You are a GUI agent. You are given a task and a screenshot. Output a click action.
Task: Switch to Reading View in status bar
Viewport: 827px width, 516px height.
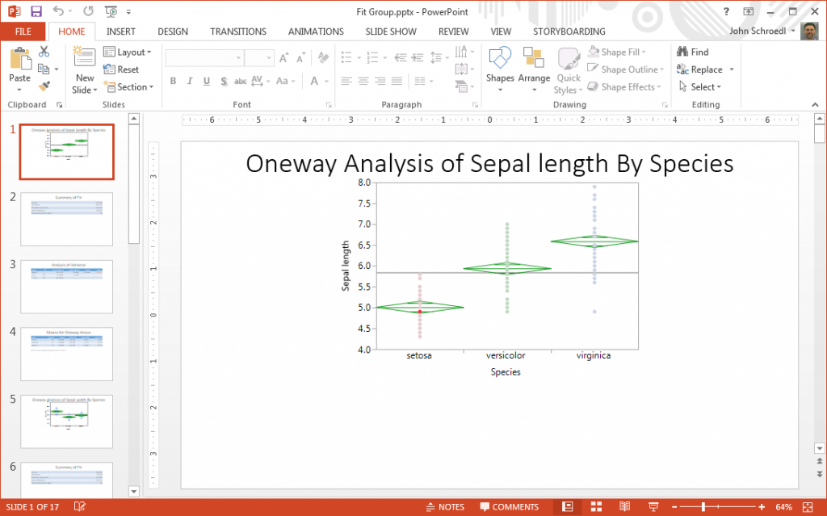[624, 506]
